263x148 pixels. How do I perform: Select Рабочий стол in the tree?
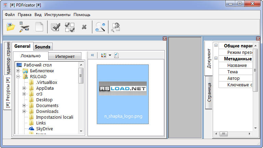click(38, 65)
